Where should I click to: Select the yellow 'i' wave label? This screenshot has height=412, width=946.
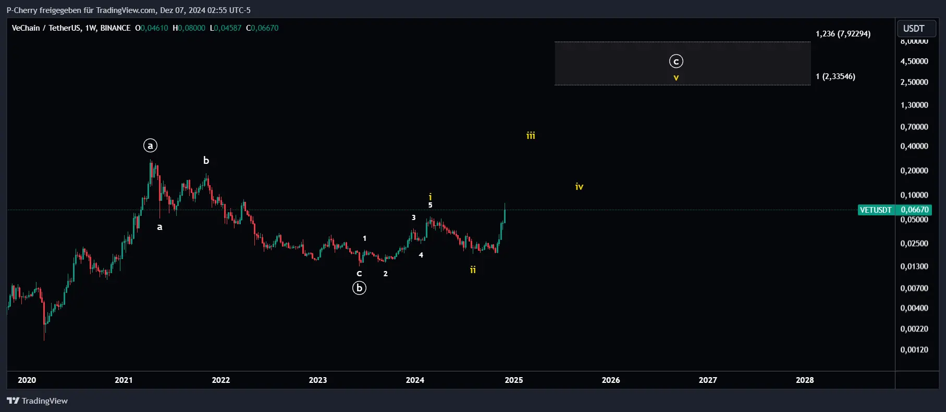[x=430, y=197]
